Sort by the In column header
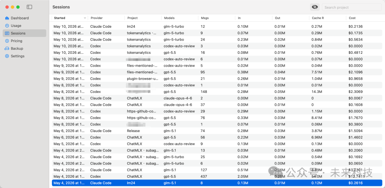 239,18
